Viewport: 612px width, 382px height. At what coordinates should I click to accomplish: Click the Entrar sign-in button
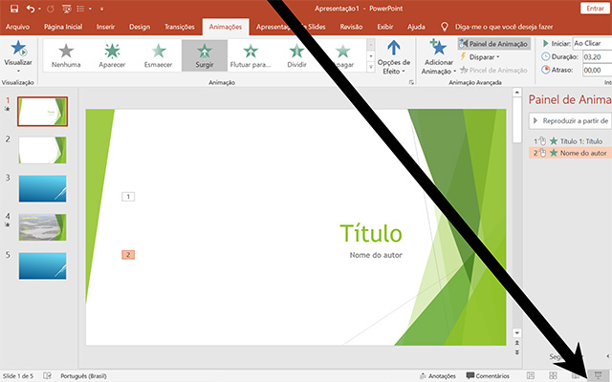coord(595,9)
